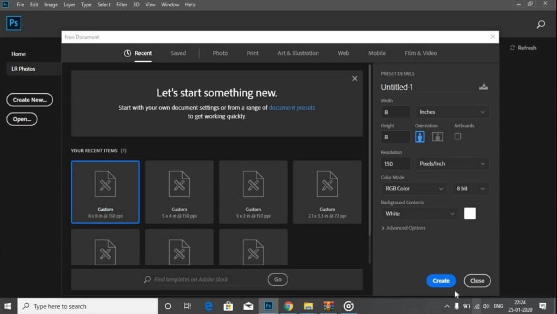Open the Window menu

pos(170,5)
